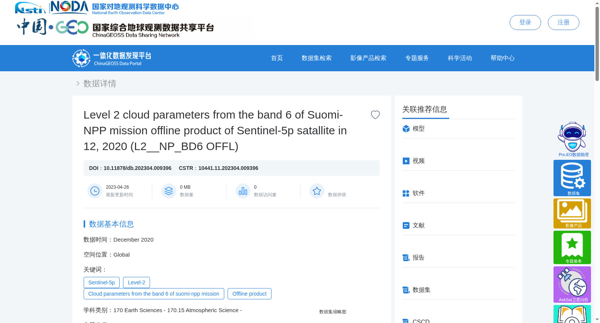The height and width of the screenshot is (323, 600).
Task: Select the Cloud parameters suomi-npp keyword tag
Action: 154,294
